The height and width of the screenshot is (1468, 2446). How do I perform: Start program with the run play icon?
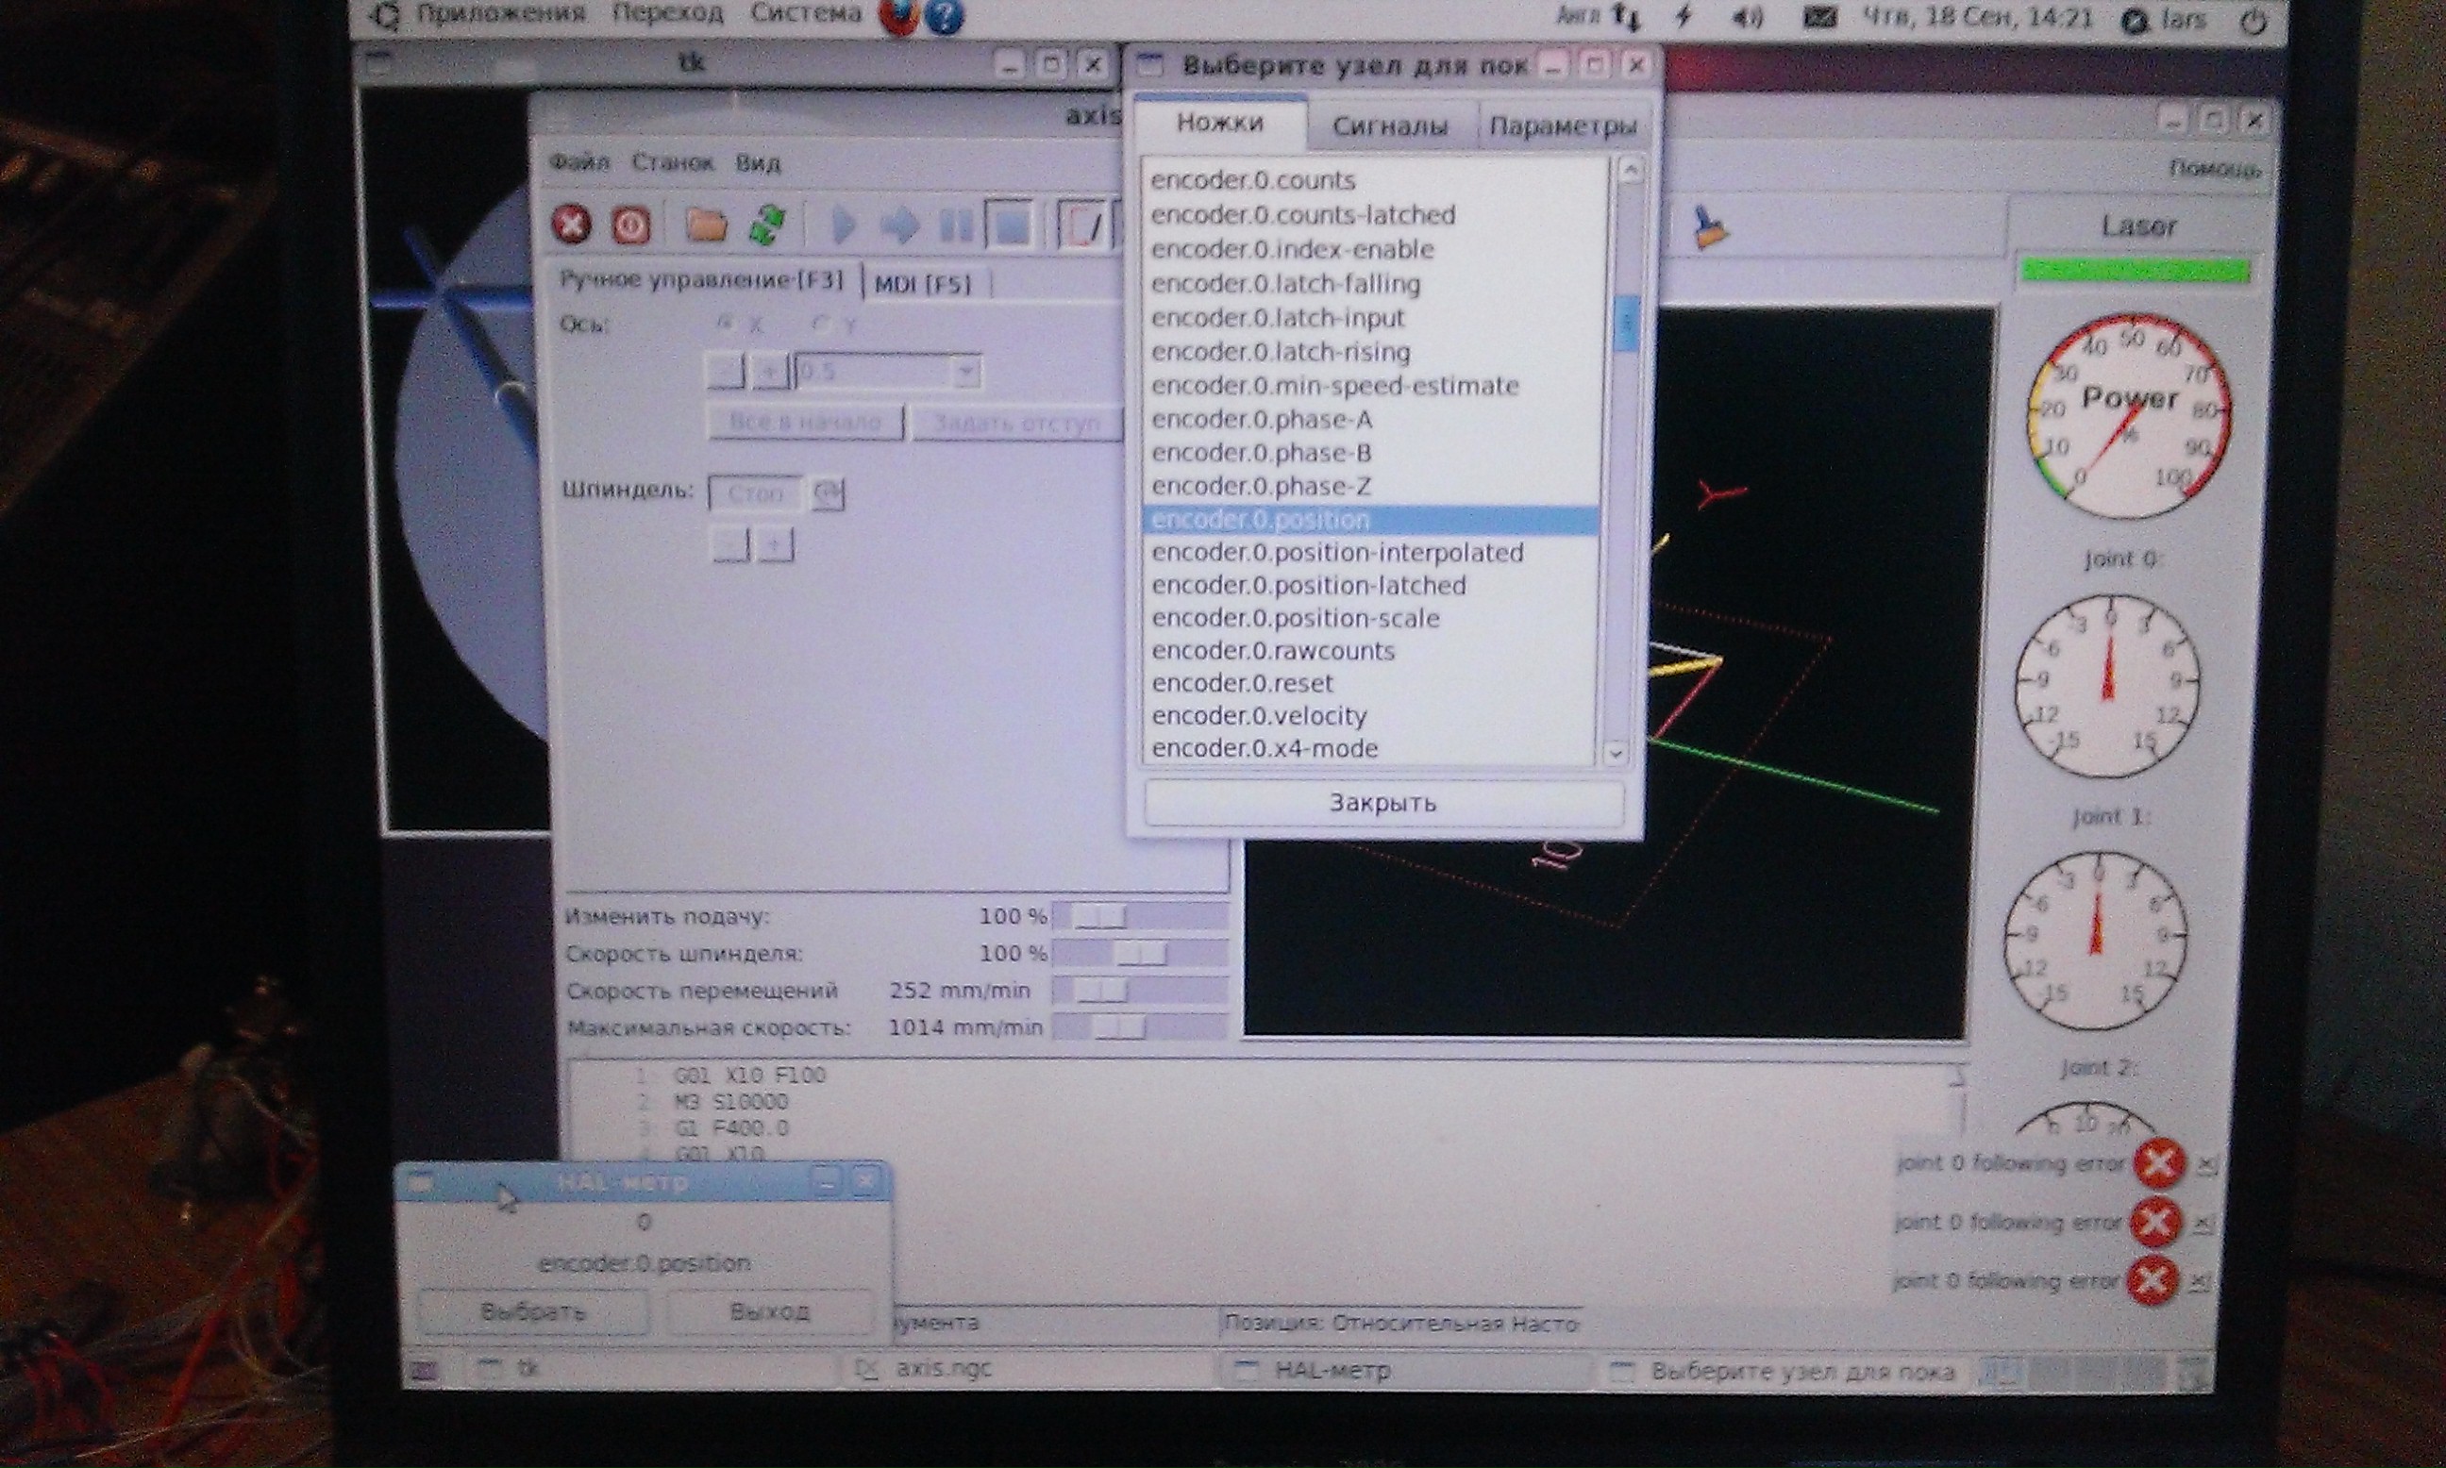pyautogui.click(x=842, y=225)
